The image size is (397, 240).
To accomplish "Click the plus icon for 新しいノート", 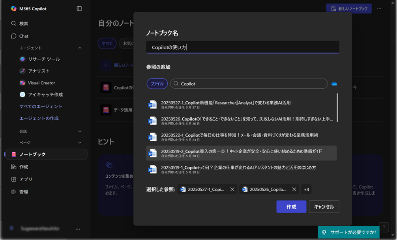I will pos(106,65).
